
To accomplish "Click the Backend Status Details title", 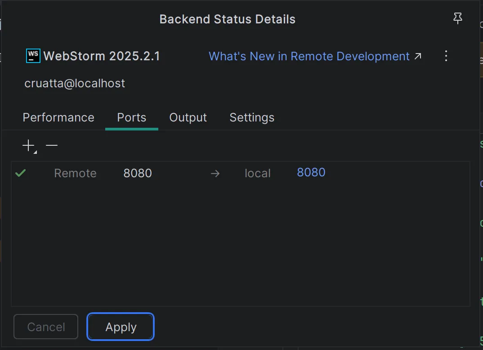I will 227,19.
